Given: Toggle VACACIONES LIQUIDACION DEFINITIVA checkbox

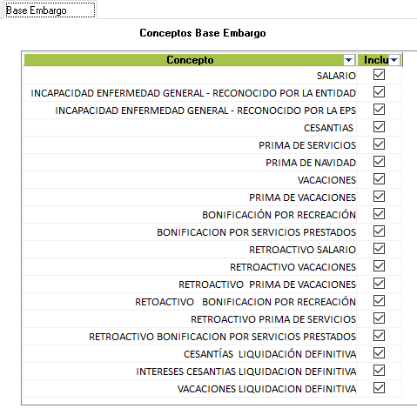Looking at the screenshot, I should pos(379,388).
